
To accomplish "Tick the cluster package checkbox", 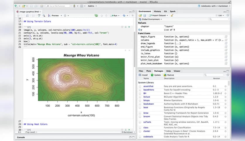I will click(x=140, y=131).
